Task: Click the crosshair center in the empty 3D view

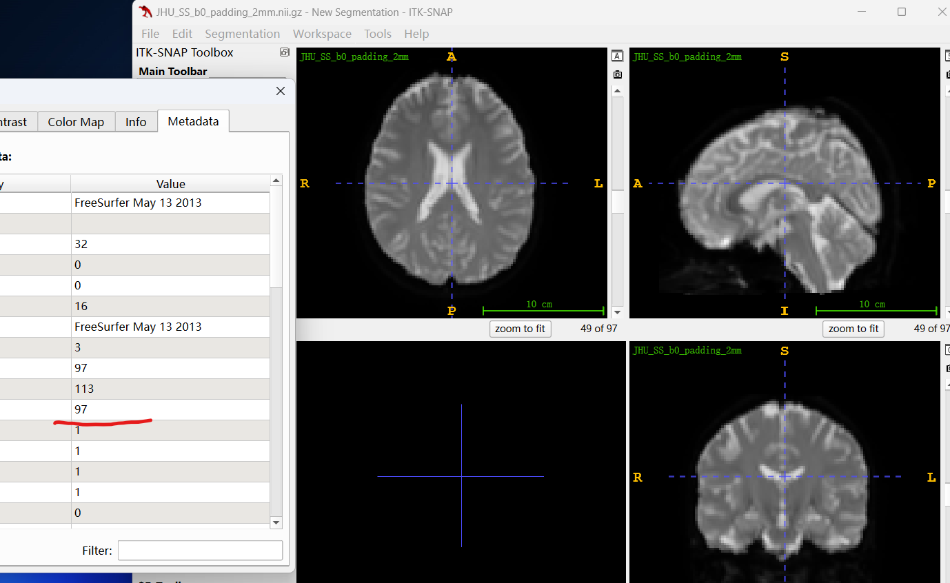Action: (x=461, y=476)
